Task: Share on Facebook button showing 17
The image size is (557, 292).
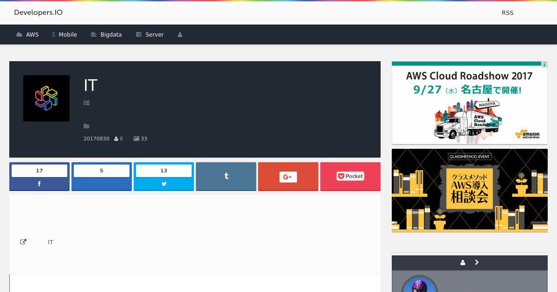Action: pos(39,176)
